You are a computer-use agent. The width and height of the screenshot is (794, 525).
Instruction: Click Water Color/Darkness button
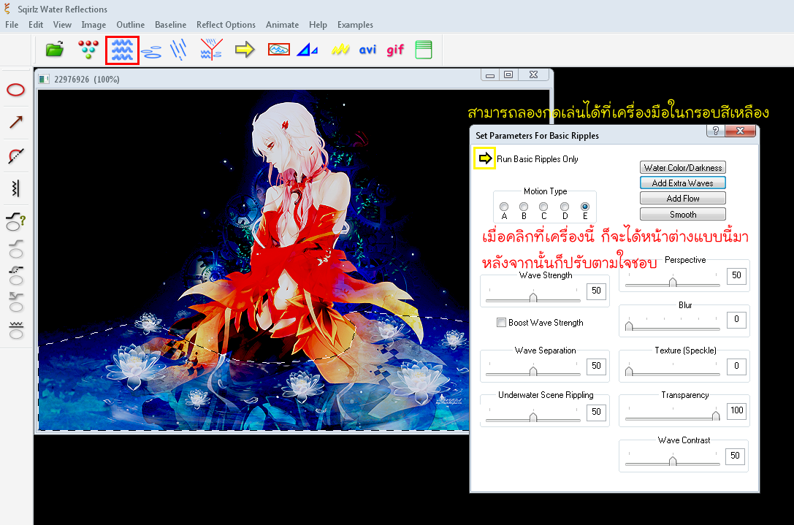coord(682,167)
